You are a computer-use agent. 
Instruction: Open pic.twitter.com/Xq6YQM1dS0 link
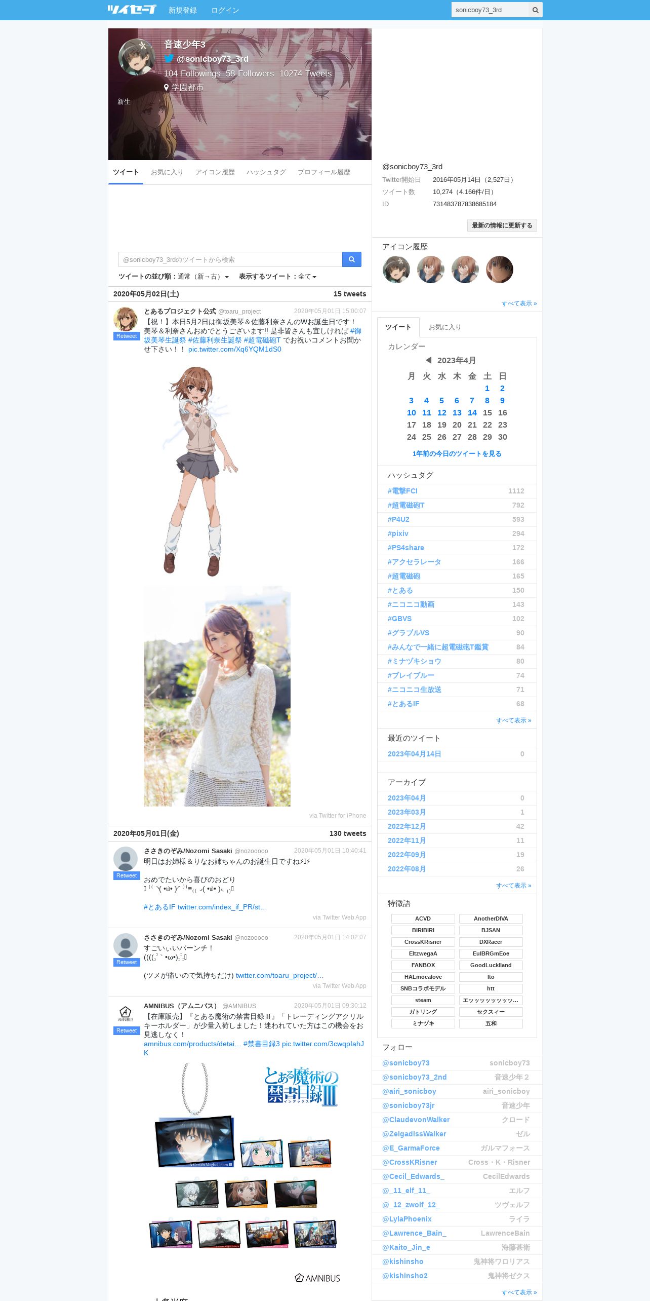click(x=235, y=349)
